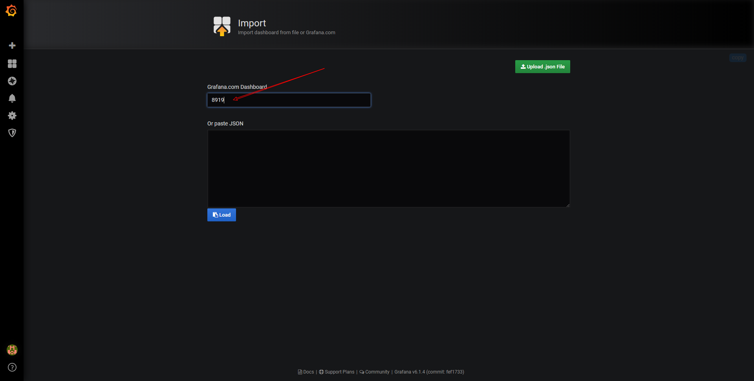Open the Server Admin shield icon
Screen dimensions: 754x381
tap(12, 133)
